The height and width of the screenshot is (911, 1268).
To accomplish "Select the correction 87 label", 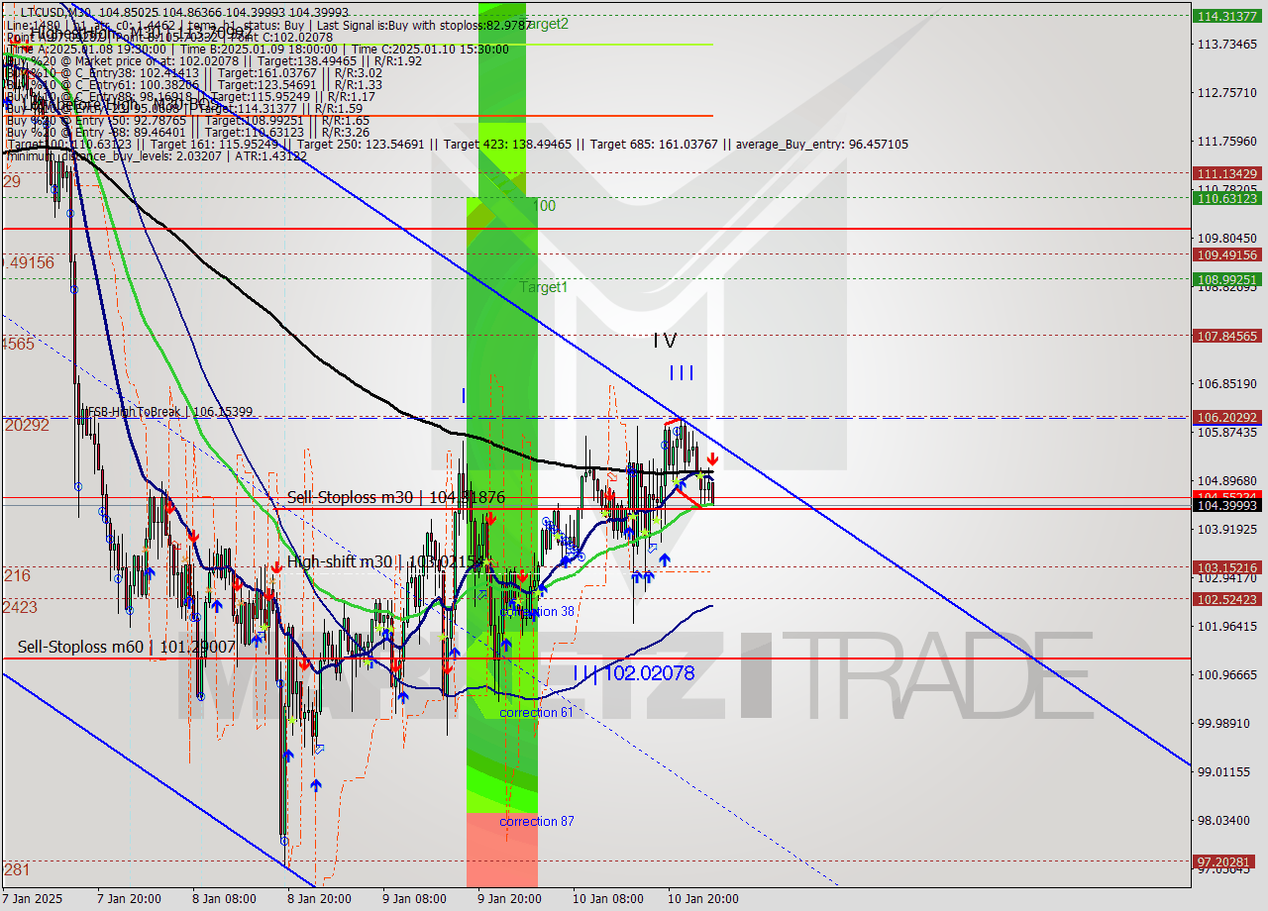I will (x=537, y=822).
